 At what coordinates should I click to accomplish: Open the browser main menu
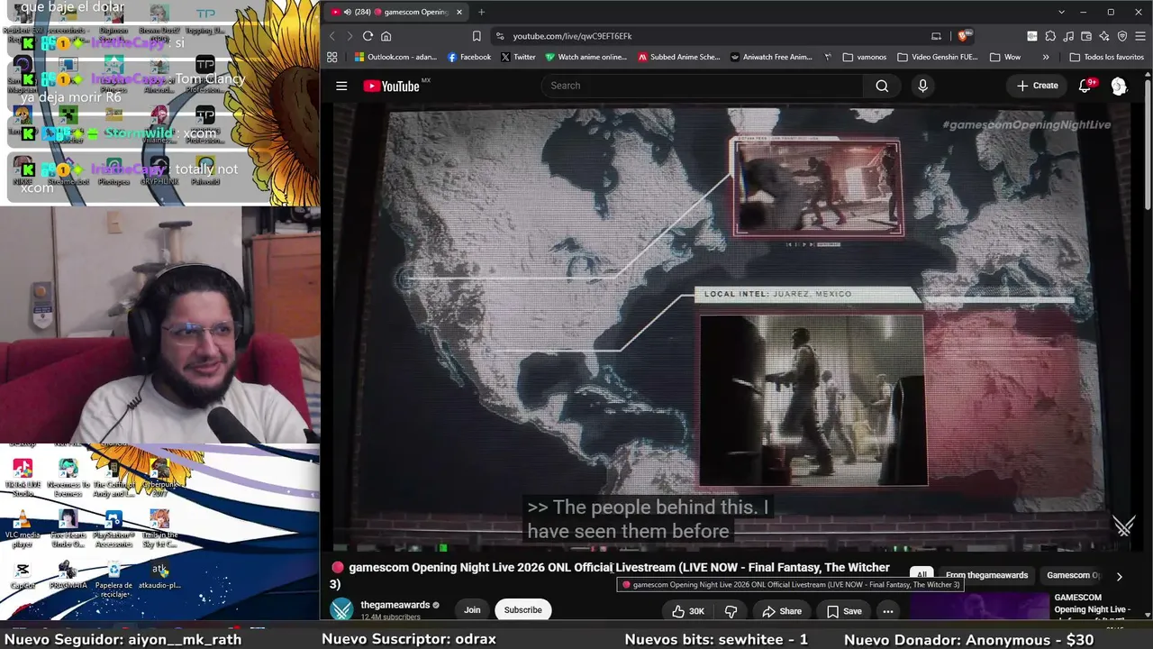1140,36
